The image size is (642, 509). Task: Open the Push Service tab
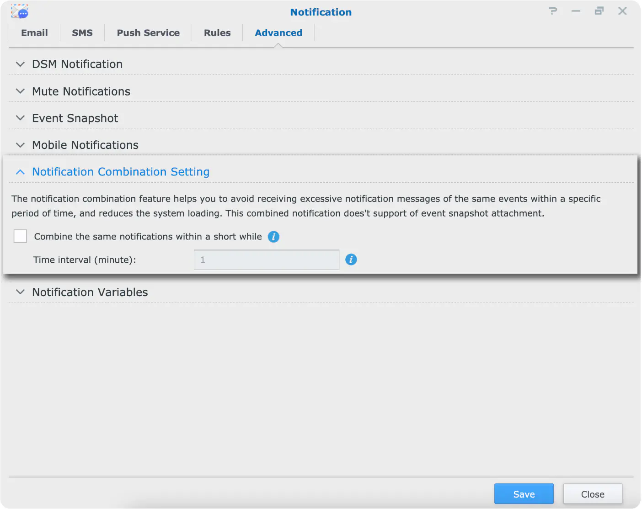[148, 33]
